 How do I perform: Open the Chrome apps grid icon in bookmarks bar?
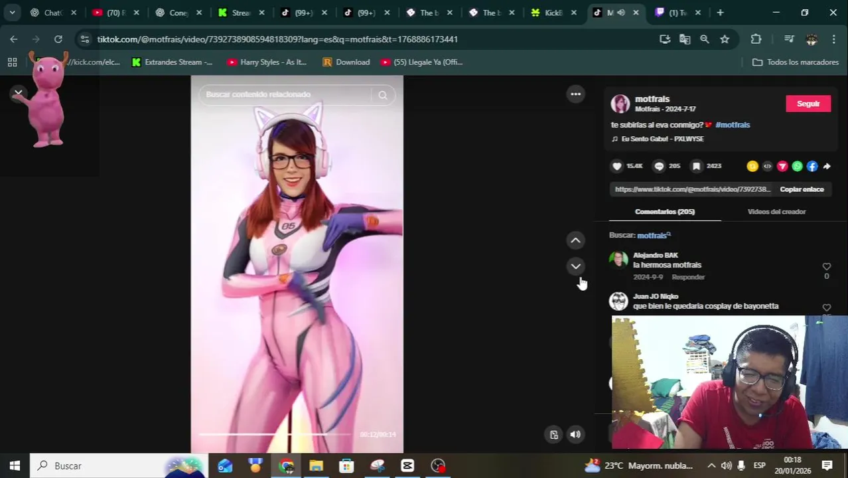coord(12,62)
